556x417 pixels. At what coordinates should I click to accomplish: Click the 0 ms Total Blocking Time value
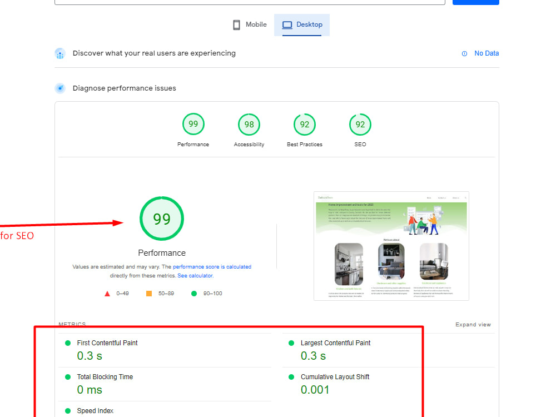coord(90,390)
